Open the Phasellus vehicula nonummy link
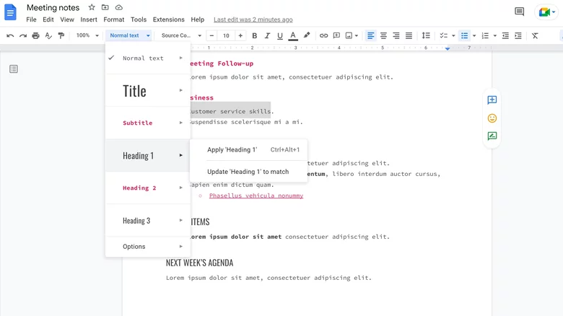Viewport: 563px width, 316px height. click(x=256, y=196)
